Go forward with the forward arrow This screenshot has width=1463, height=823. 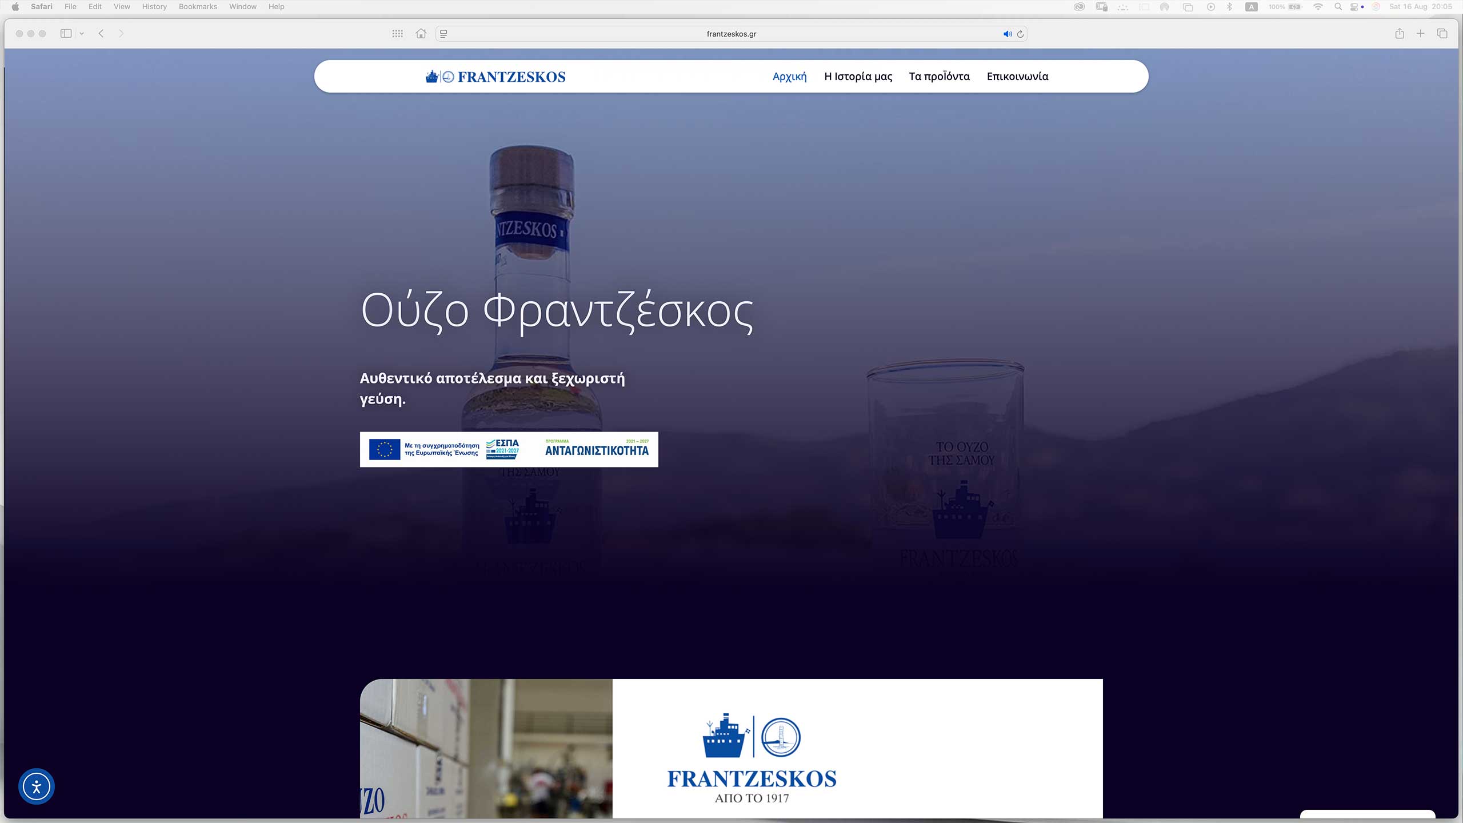pos(121,34)
